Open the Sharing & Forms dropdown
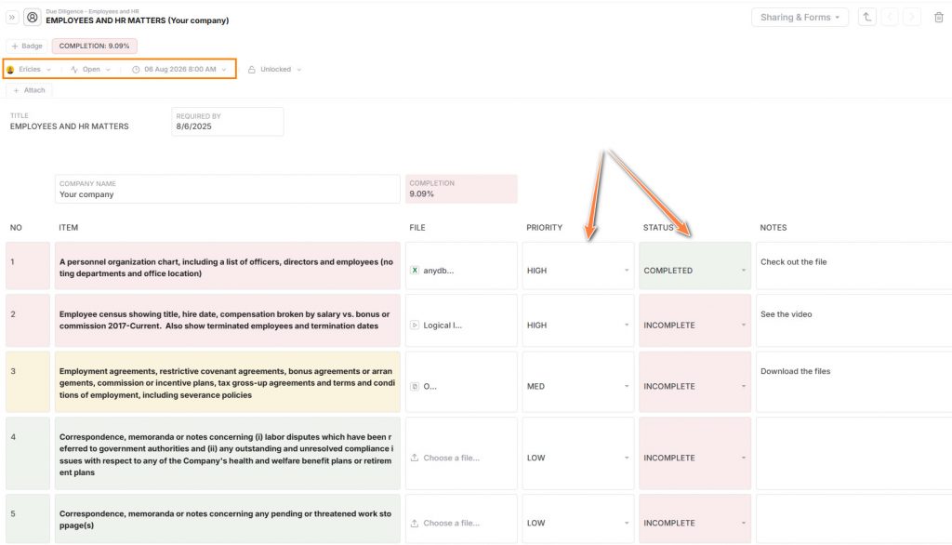The image size is (952, 545). coord(800,17)
